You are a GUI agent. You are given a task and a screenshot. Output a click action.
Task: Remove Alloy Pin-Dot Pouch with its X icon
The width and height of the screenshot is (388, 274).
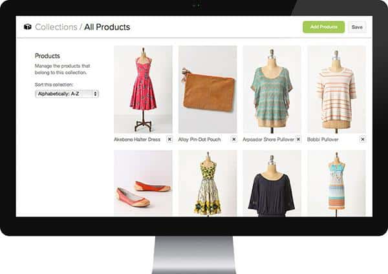pyautogui.click(x=233, y=138)
